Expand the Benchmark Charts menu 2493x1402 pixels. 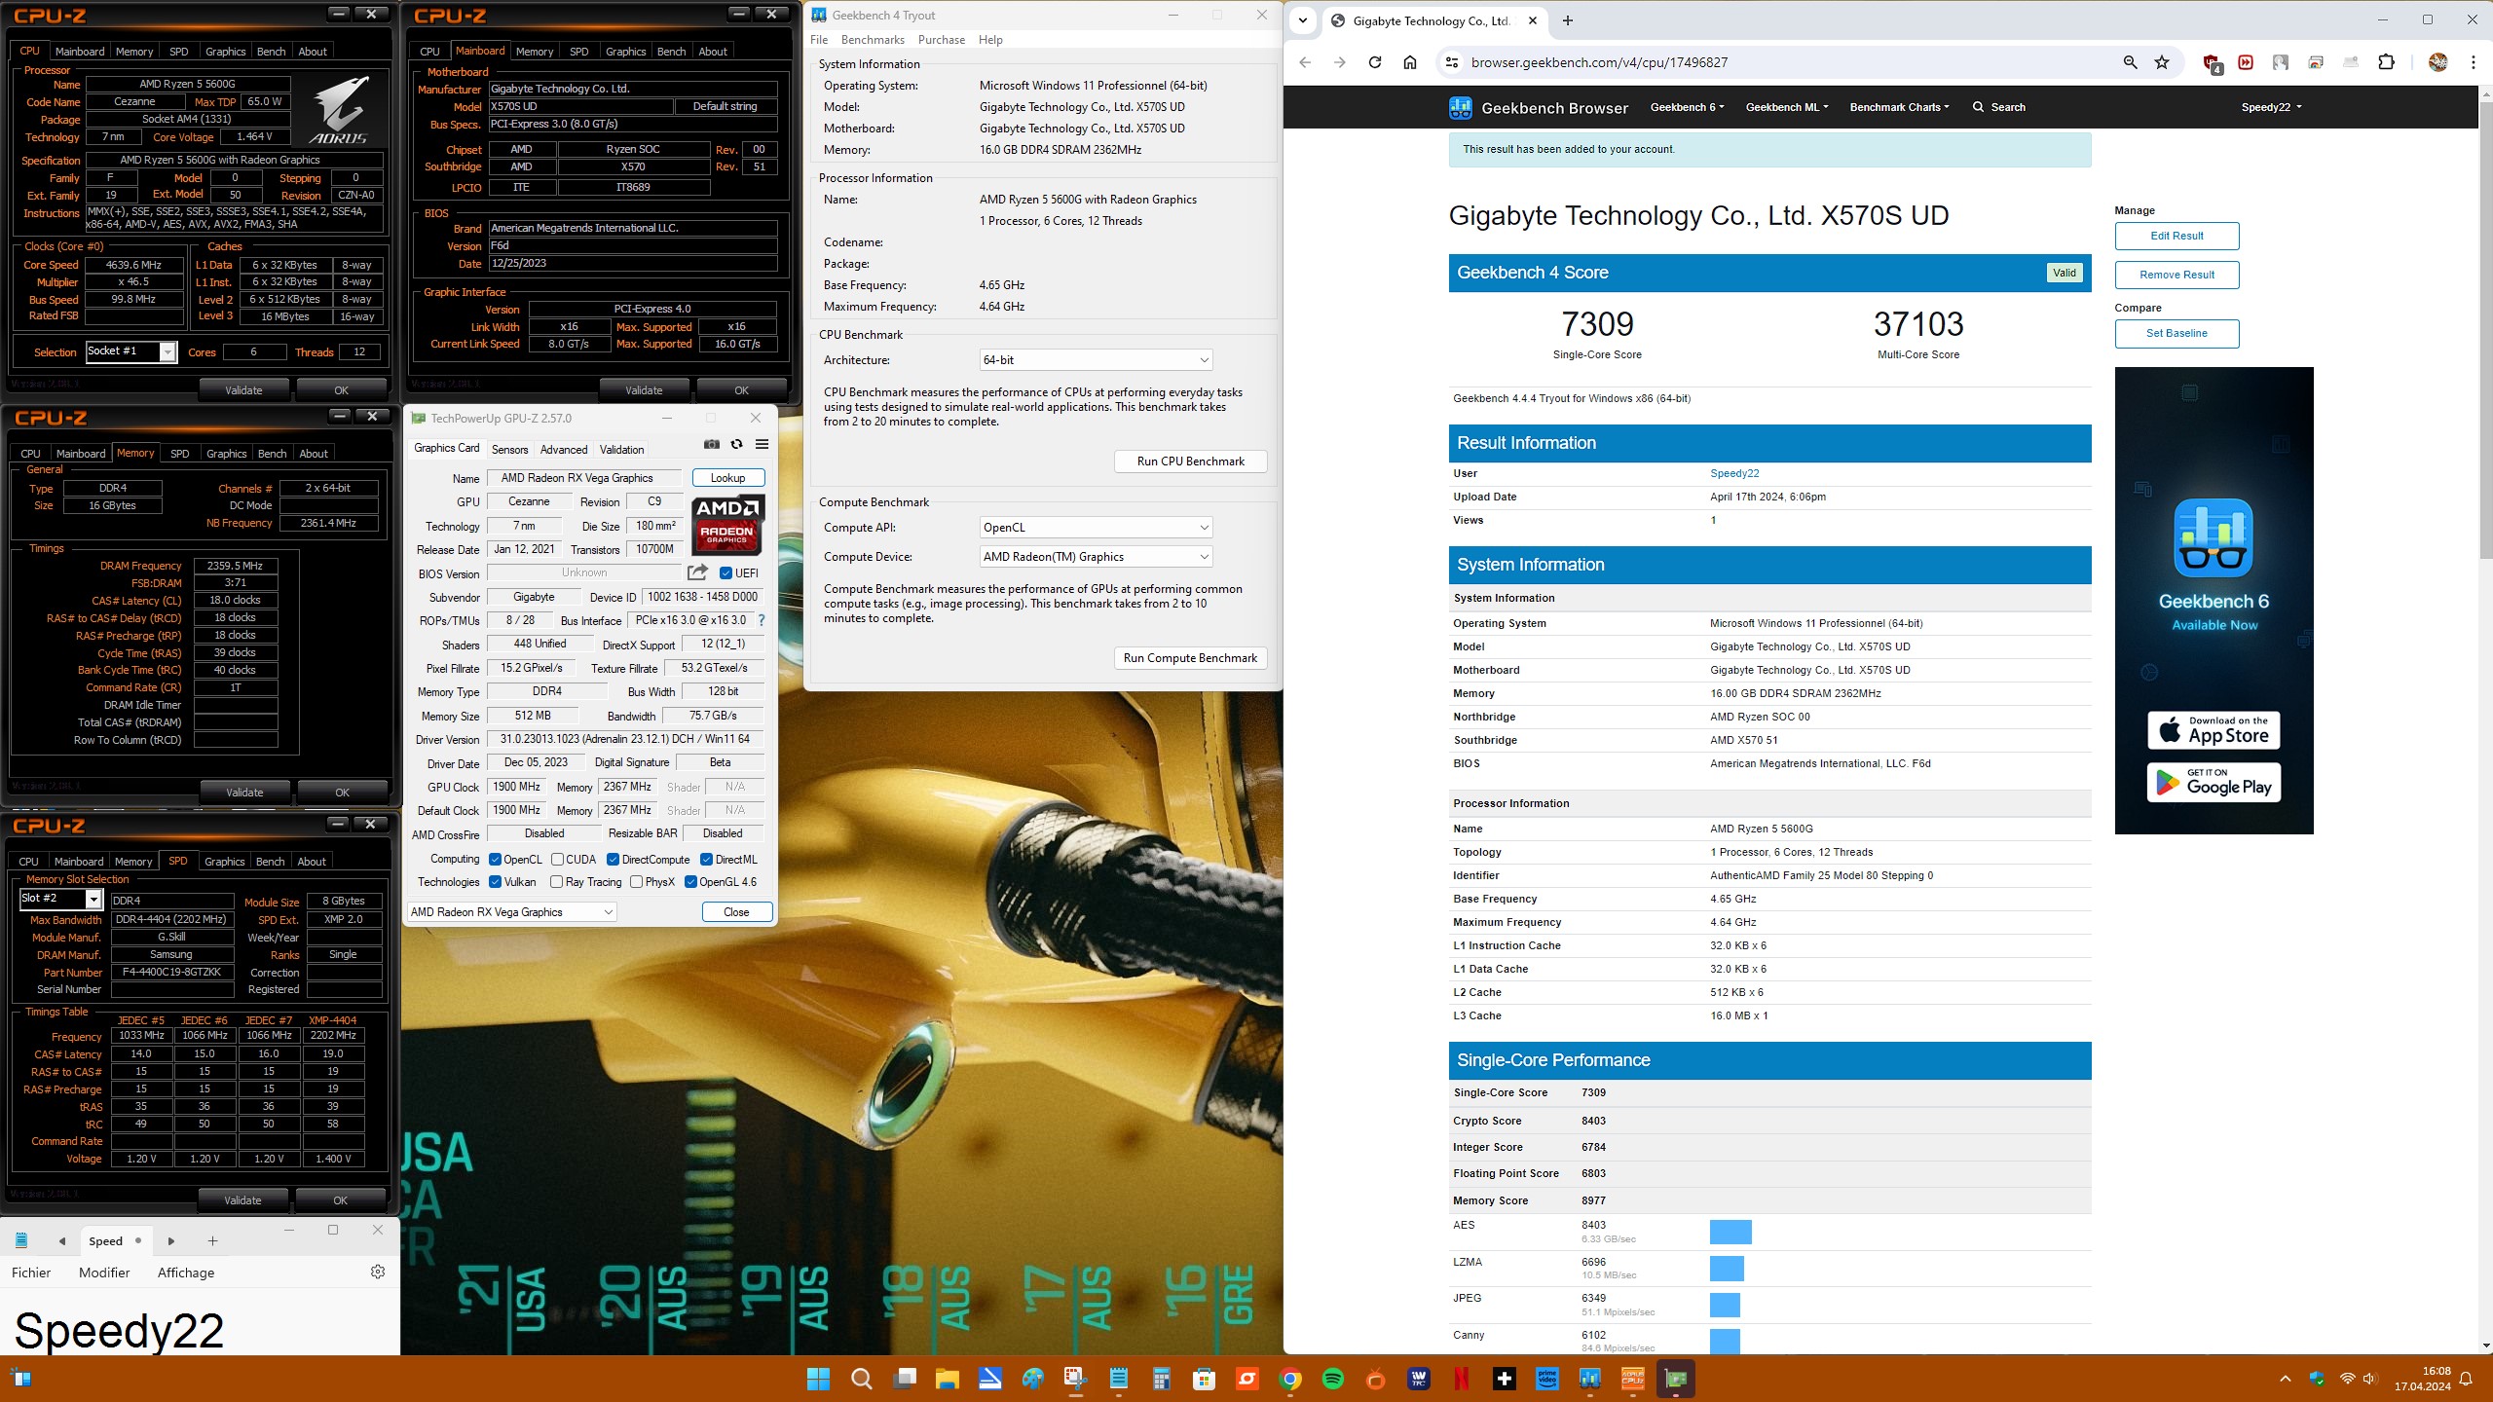tap(1899, 107)
